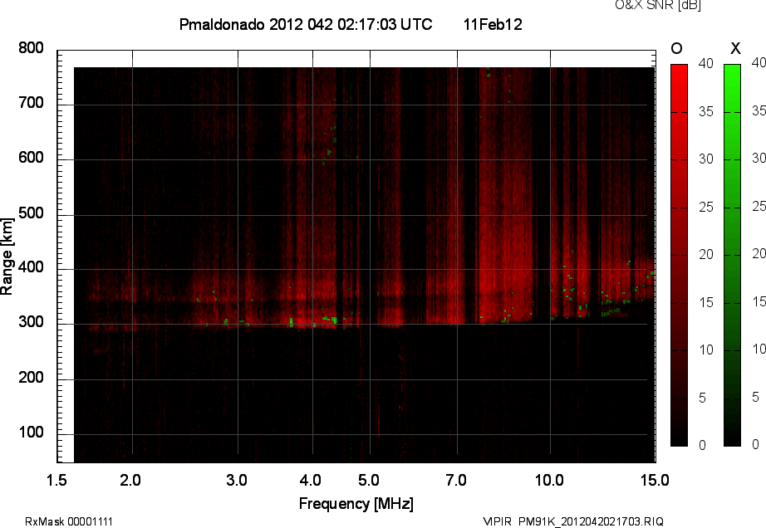Click the 7.0 tick on the frequency axis

coord(456,480)
